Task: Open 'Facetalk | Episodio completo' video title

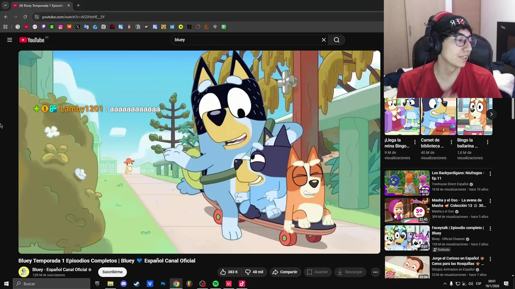Action: pyautogui.click(x=458, y=230)
